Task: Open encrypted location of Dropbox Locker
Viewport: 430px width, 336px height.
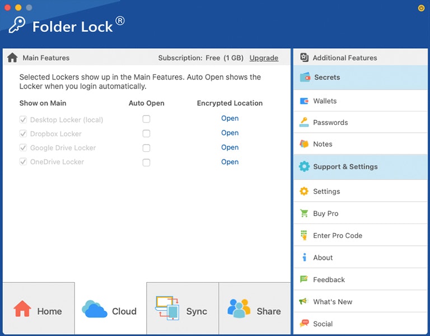Action: click(x=230, y=133)
